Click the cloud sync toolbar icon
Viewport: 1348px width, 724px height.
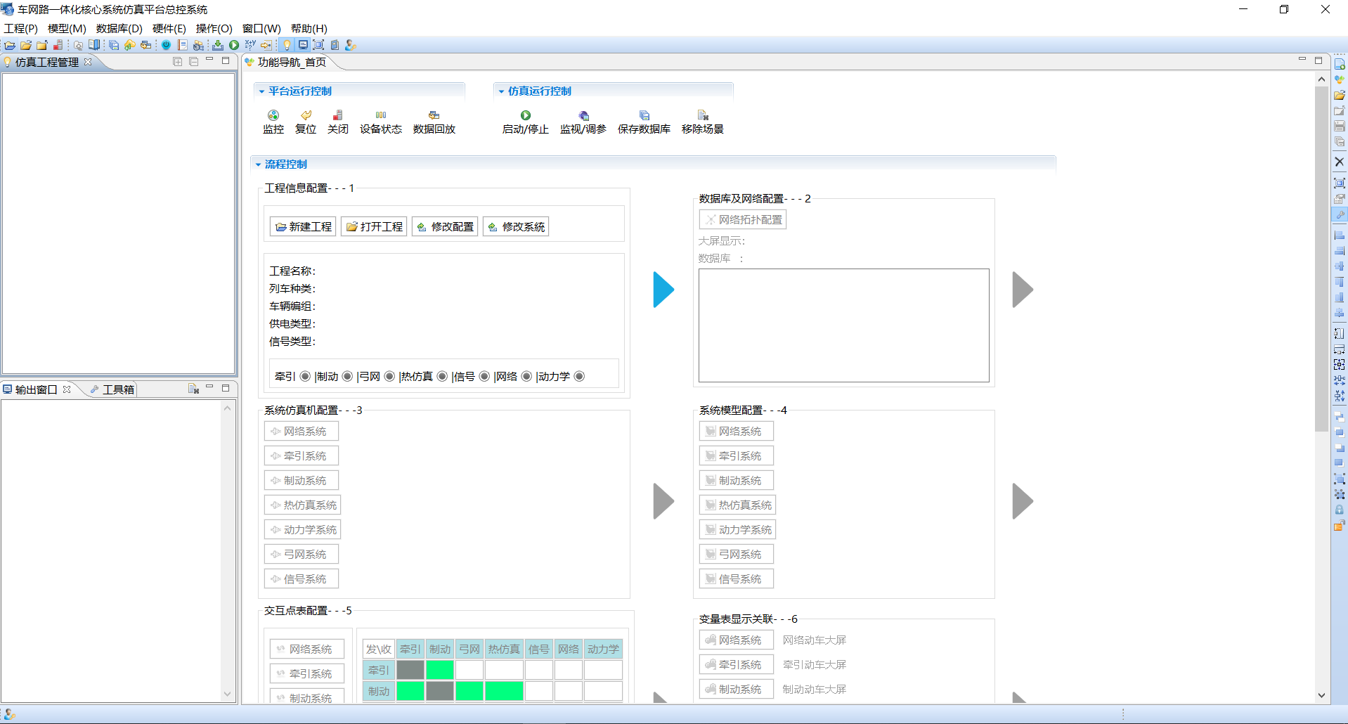(x=130, y=45)
